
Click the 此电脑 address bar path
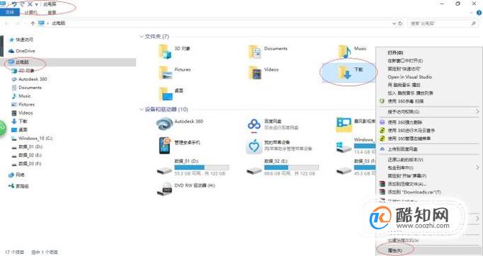[59, 23]
